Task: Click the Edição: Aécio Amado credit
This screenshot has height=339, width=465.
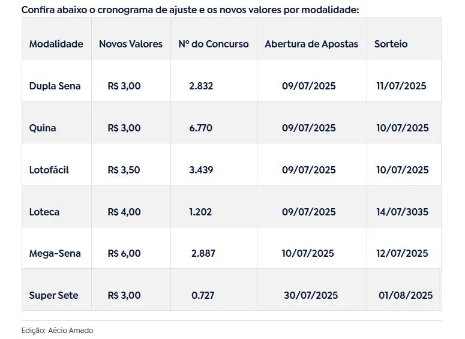Action: pos(57,331)
